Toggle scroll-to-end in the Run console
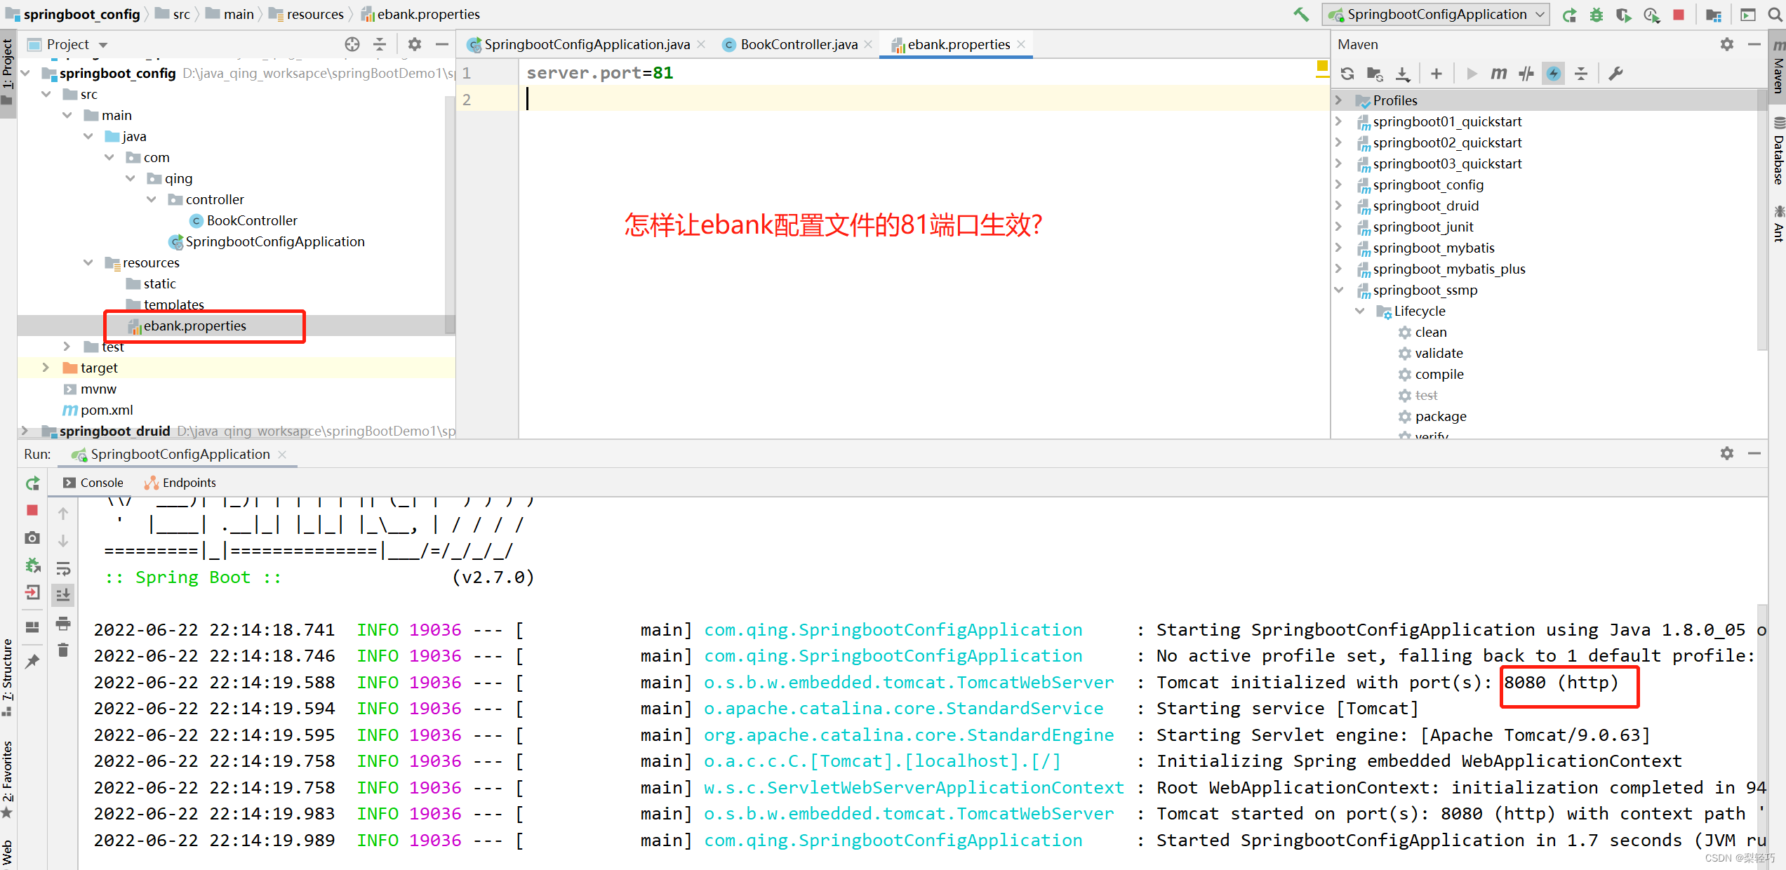Viewport: 1786px width, 870px height. 62,594
